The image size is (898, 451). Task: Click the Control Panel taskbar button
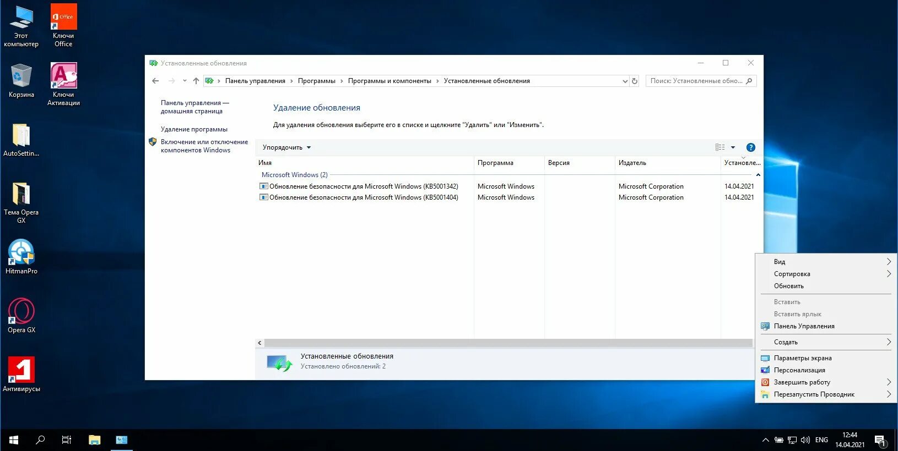122,440
